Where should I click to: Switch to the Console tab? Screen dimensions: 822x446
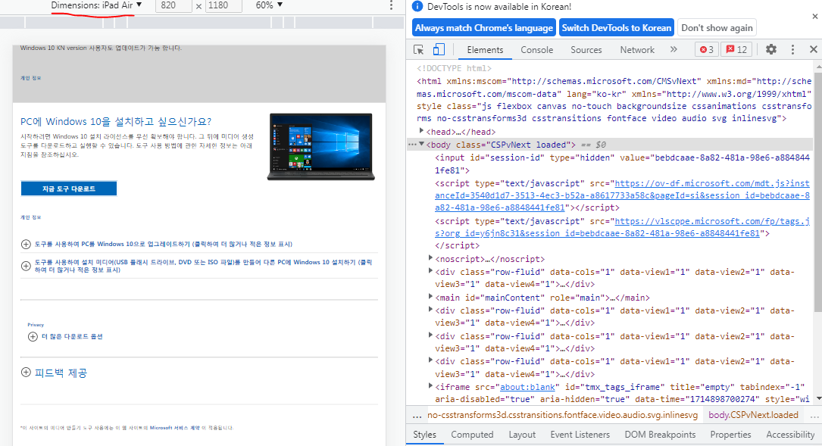pyautogui.click(x=537, y=50)
